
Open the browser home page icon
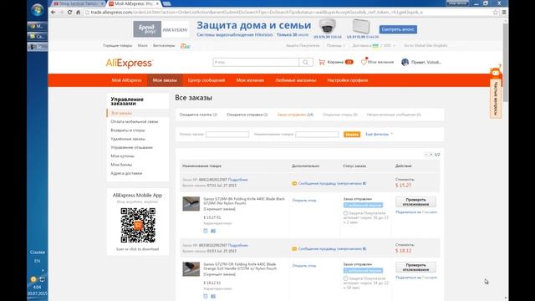(x=78, y=13)
